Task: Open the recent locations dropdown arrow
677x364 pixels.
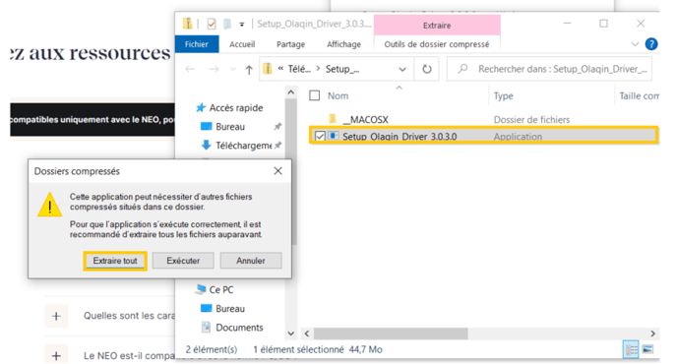Action: [232, 69]
